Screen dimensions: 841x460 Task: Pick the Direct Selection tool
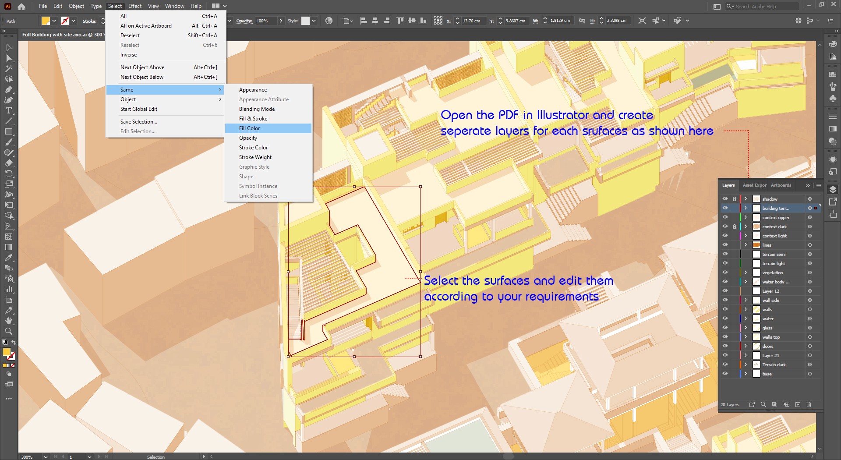pos(8,58)
